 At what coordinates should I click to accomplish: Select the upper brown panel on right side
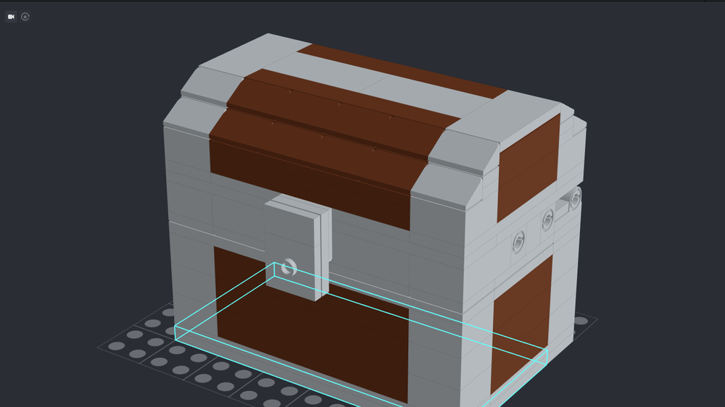tap(528, 168)
